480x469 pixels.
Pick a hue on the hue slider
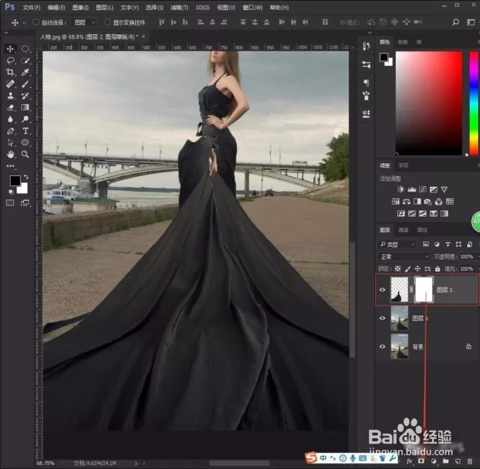click(474, 103)
